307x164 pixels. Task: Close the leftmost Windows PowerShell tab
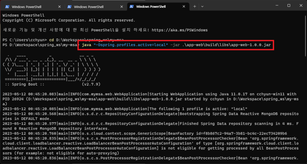pyautogui.click(x=60, y=7)
